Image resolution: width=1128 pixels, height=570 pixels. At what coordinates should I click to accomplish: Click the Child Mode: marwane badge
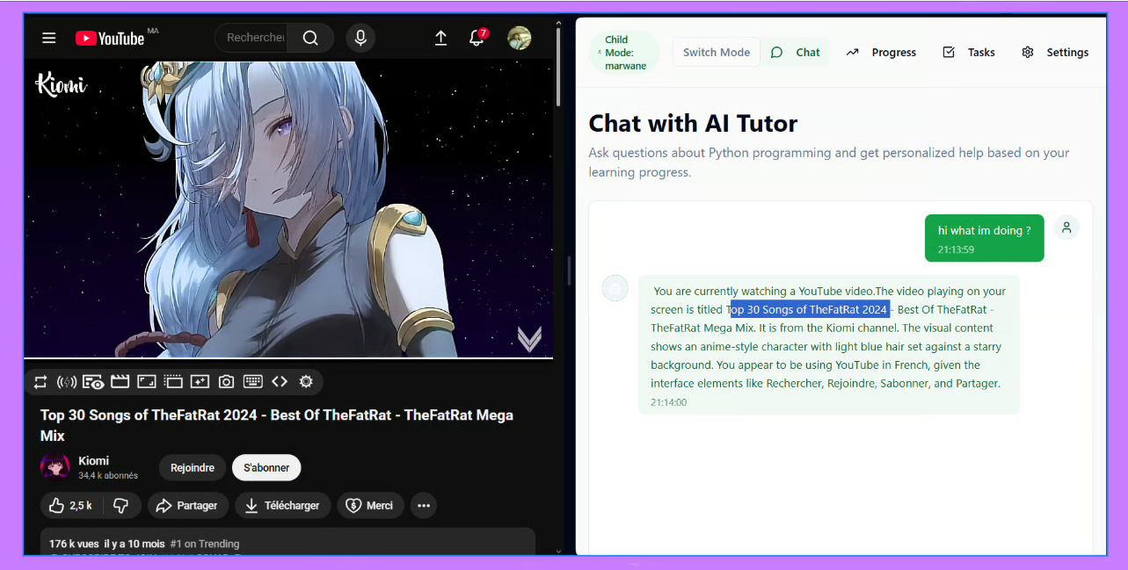pos(624,53)
